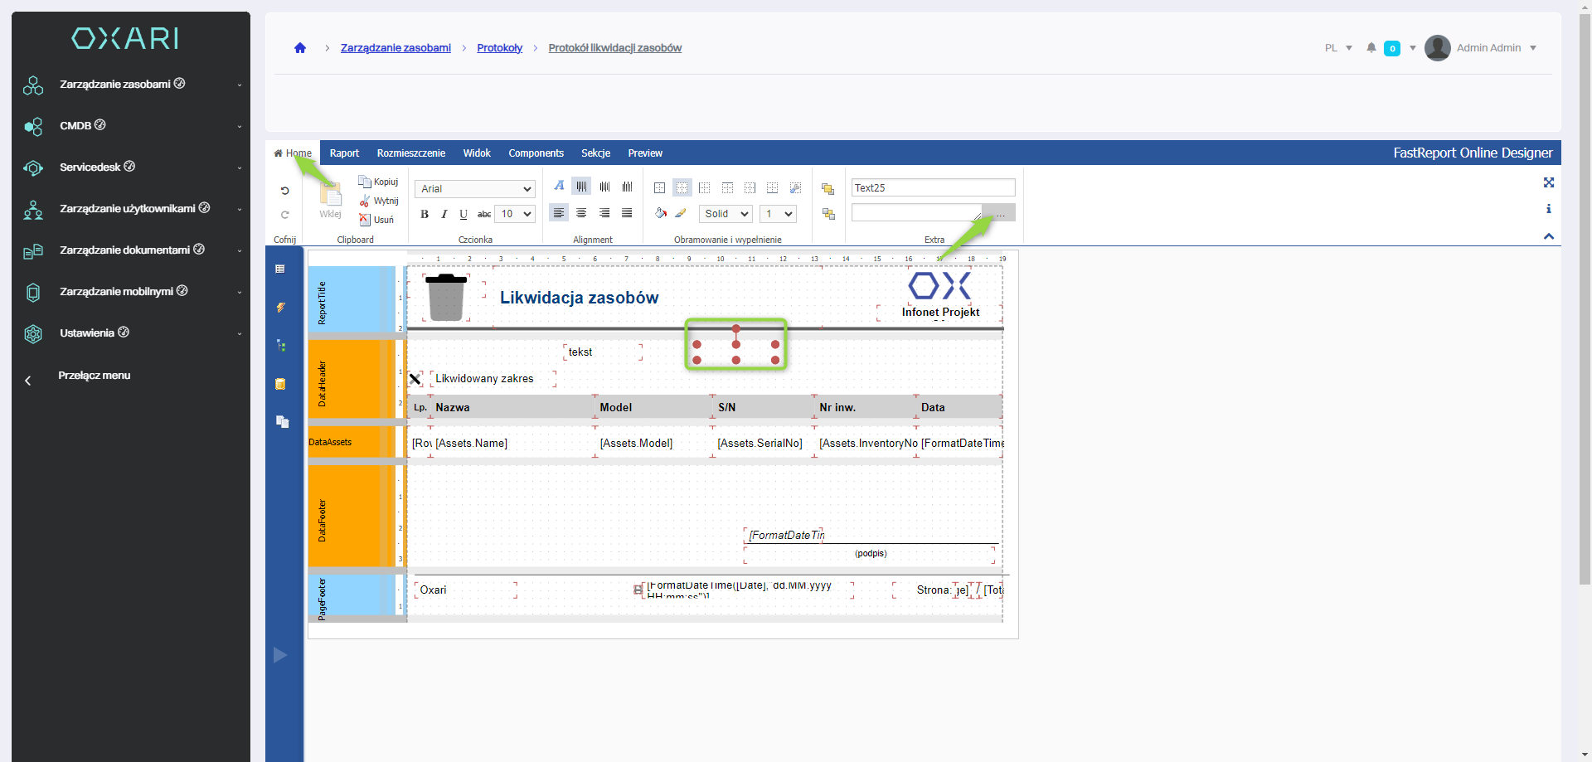Image resolution: width=1592 pixels, height=762 pixels.
Task: Open the Protokoły breadcrumb link
Action: (499, 48)
